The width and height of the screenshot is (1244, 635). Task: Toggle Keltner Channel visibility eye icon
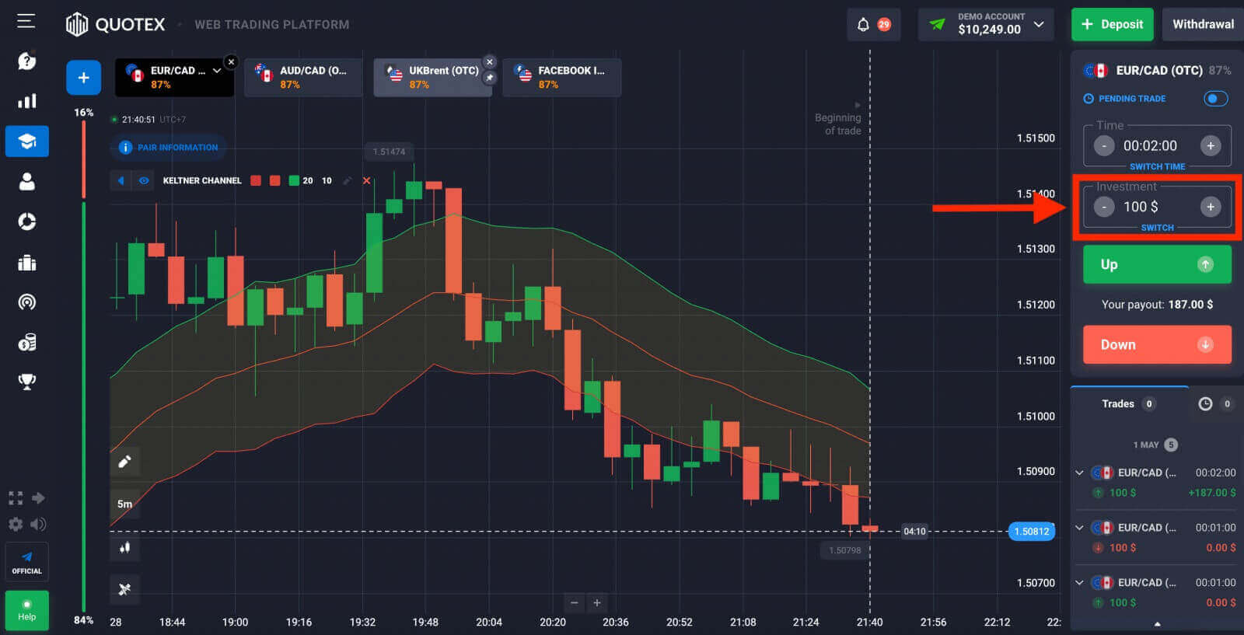(x=144, y=180)
